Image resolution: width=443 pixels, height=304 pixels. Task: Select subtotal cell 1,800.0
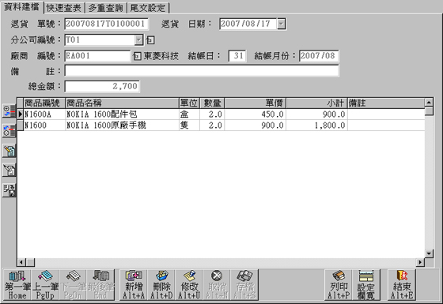(316, 126)
